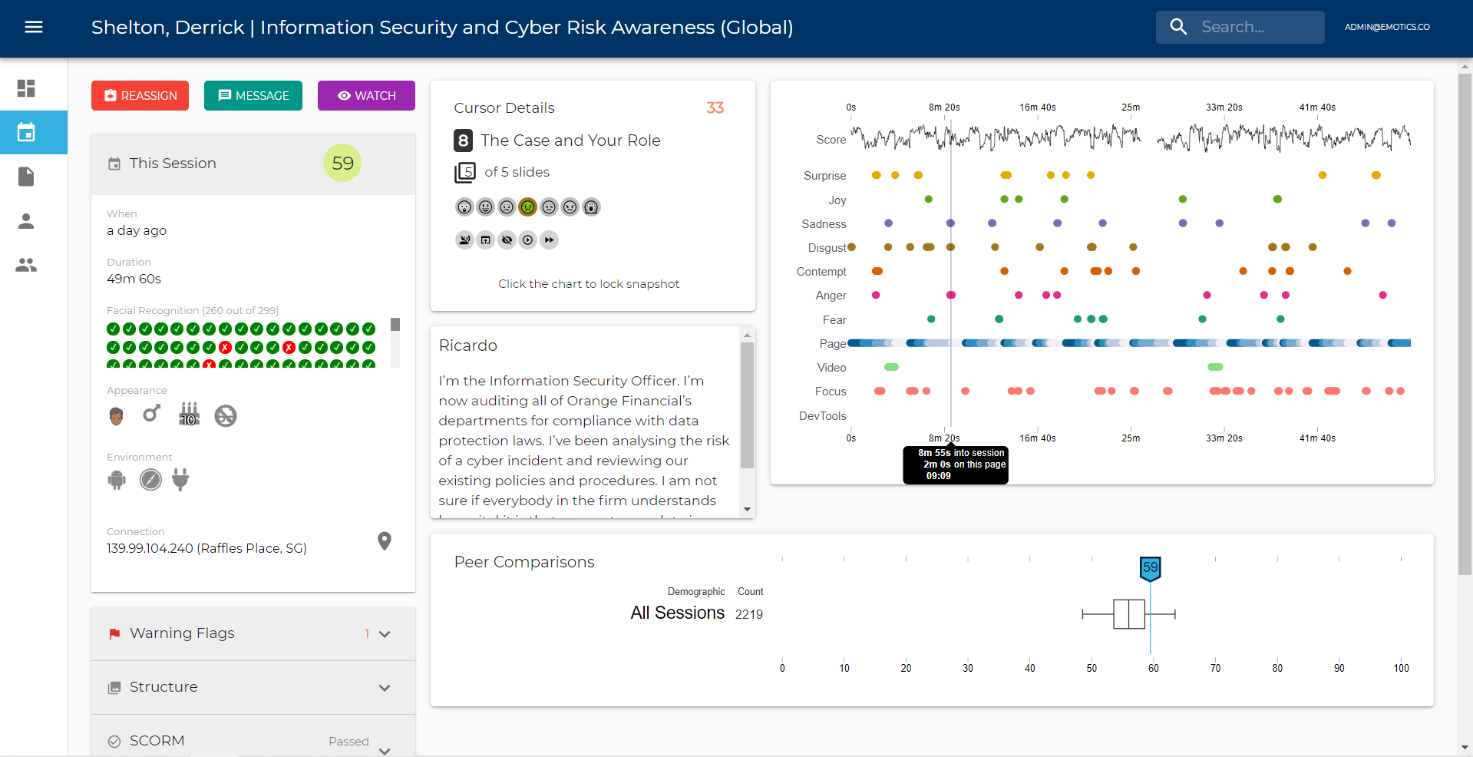The width and height of the screenshot is (1473, 757).
Task: Click the pop-out window cursor icon
Action: (x=485, y=240)
